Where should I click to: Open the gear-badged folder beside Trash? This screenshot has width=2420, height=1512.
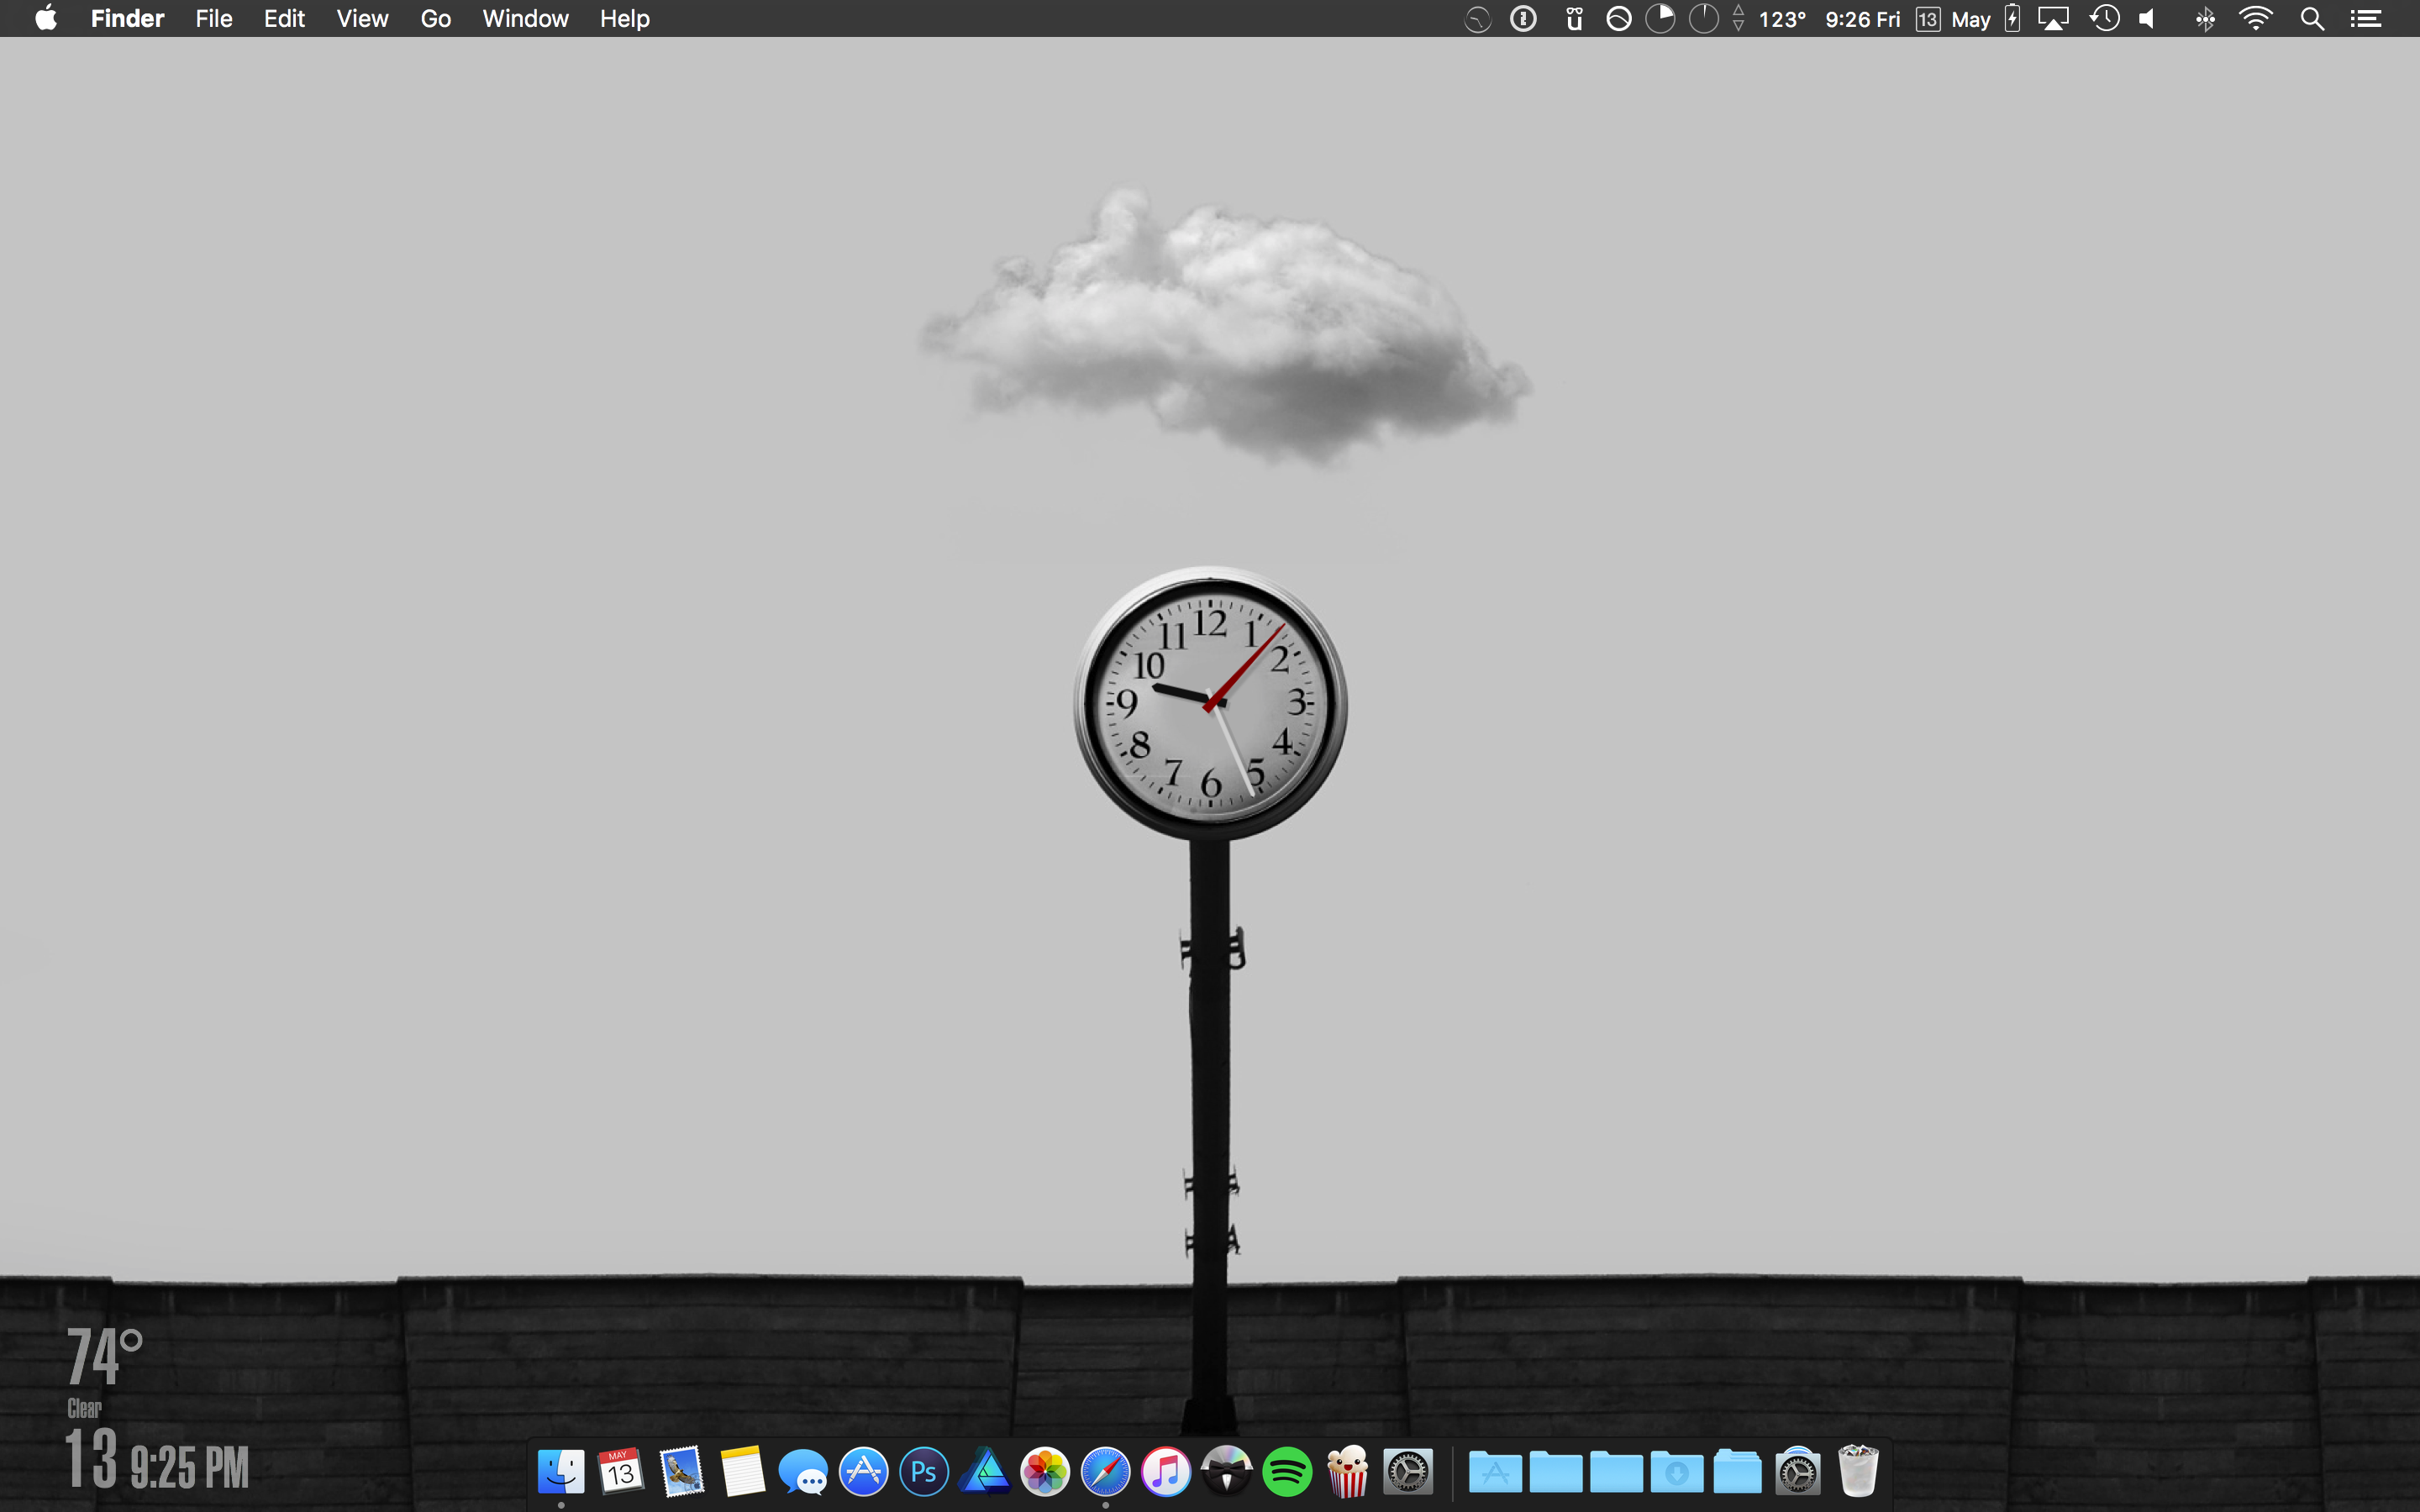tap(1798, 1472)
